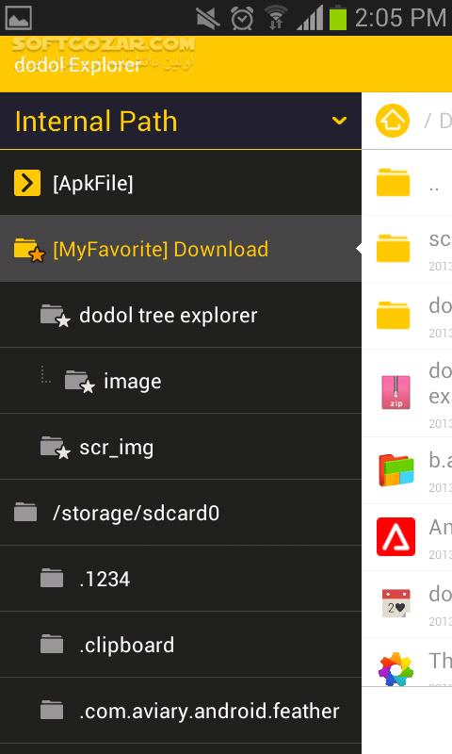The image size is (452, 754).
Task: Click the .clipboard folder icon
Action: (52, 644)
